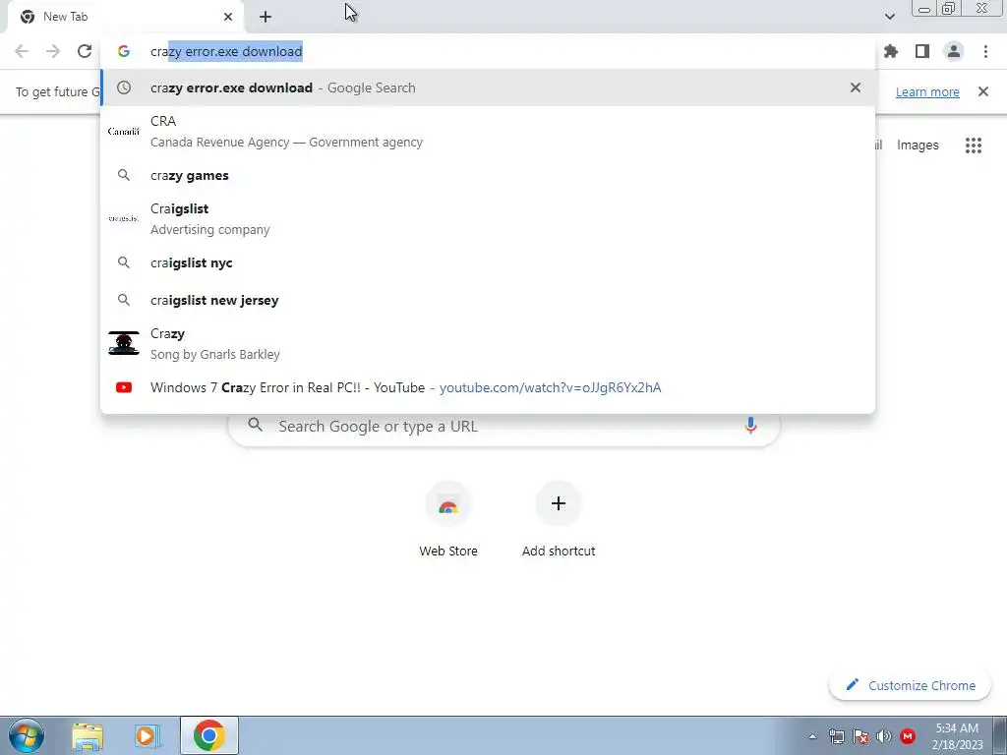Screen dimensions: 1007x755
Task: Choose Crazy song by Gnarls Barkley
Action: (488, 343)
